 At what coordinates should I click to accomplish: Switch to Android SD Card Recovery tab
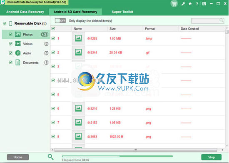click(x=75, y=12)
